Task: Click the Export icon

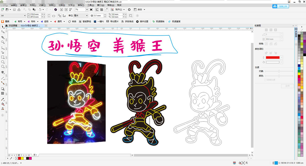Action: [x=66, y=10]
